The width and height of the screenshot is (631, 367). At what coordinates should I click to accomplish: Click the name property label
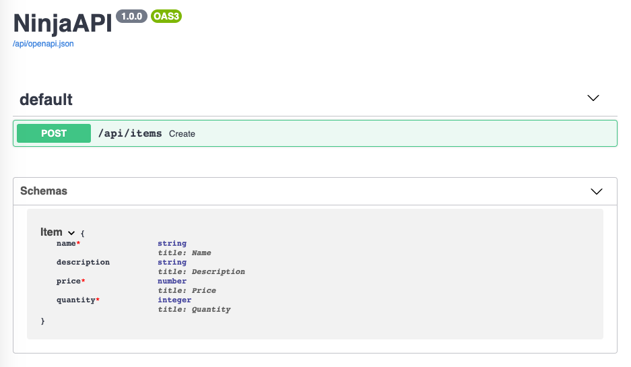[66, 243]
